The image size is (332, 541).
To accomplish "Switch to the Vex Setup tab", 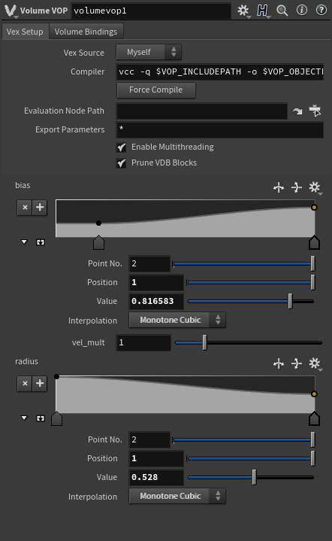I will (25, 32).
